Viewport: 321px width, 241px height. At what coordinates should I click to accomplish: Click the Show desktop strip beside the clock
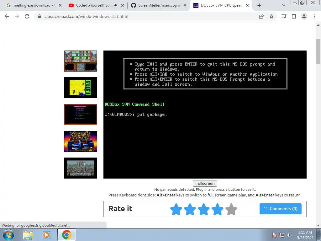click(319, 235)
